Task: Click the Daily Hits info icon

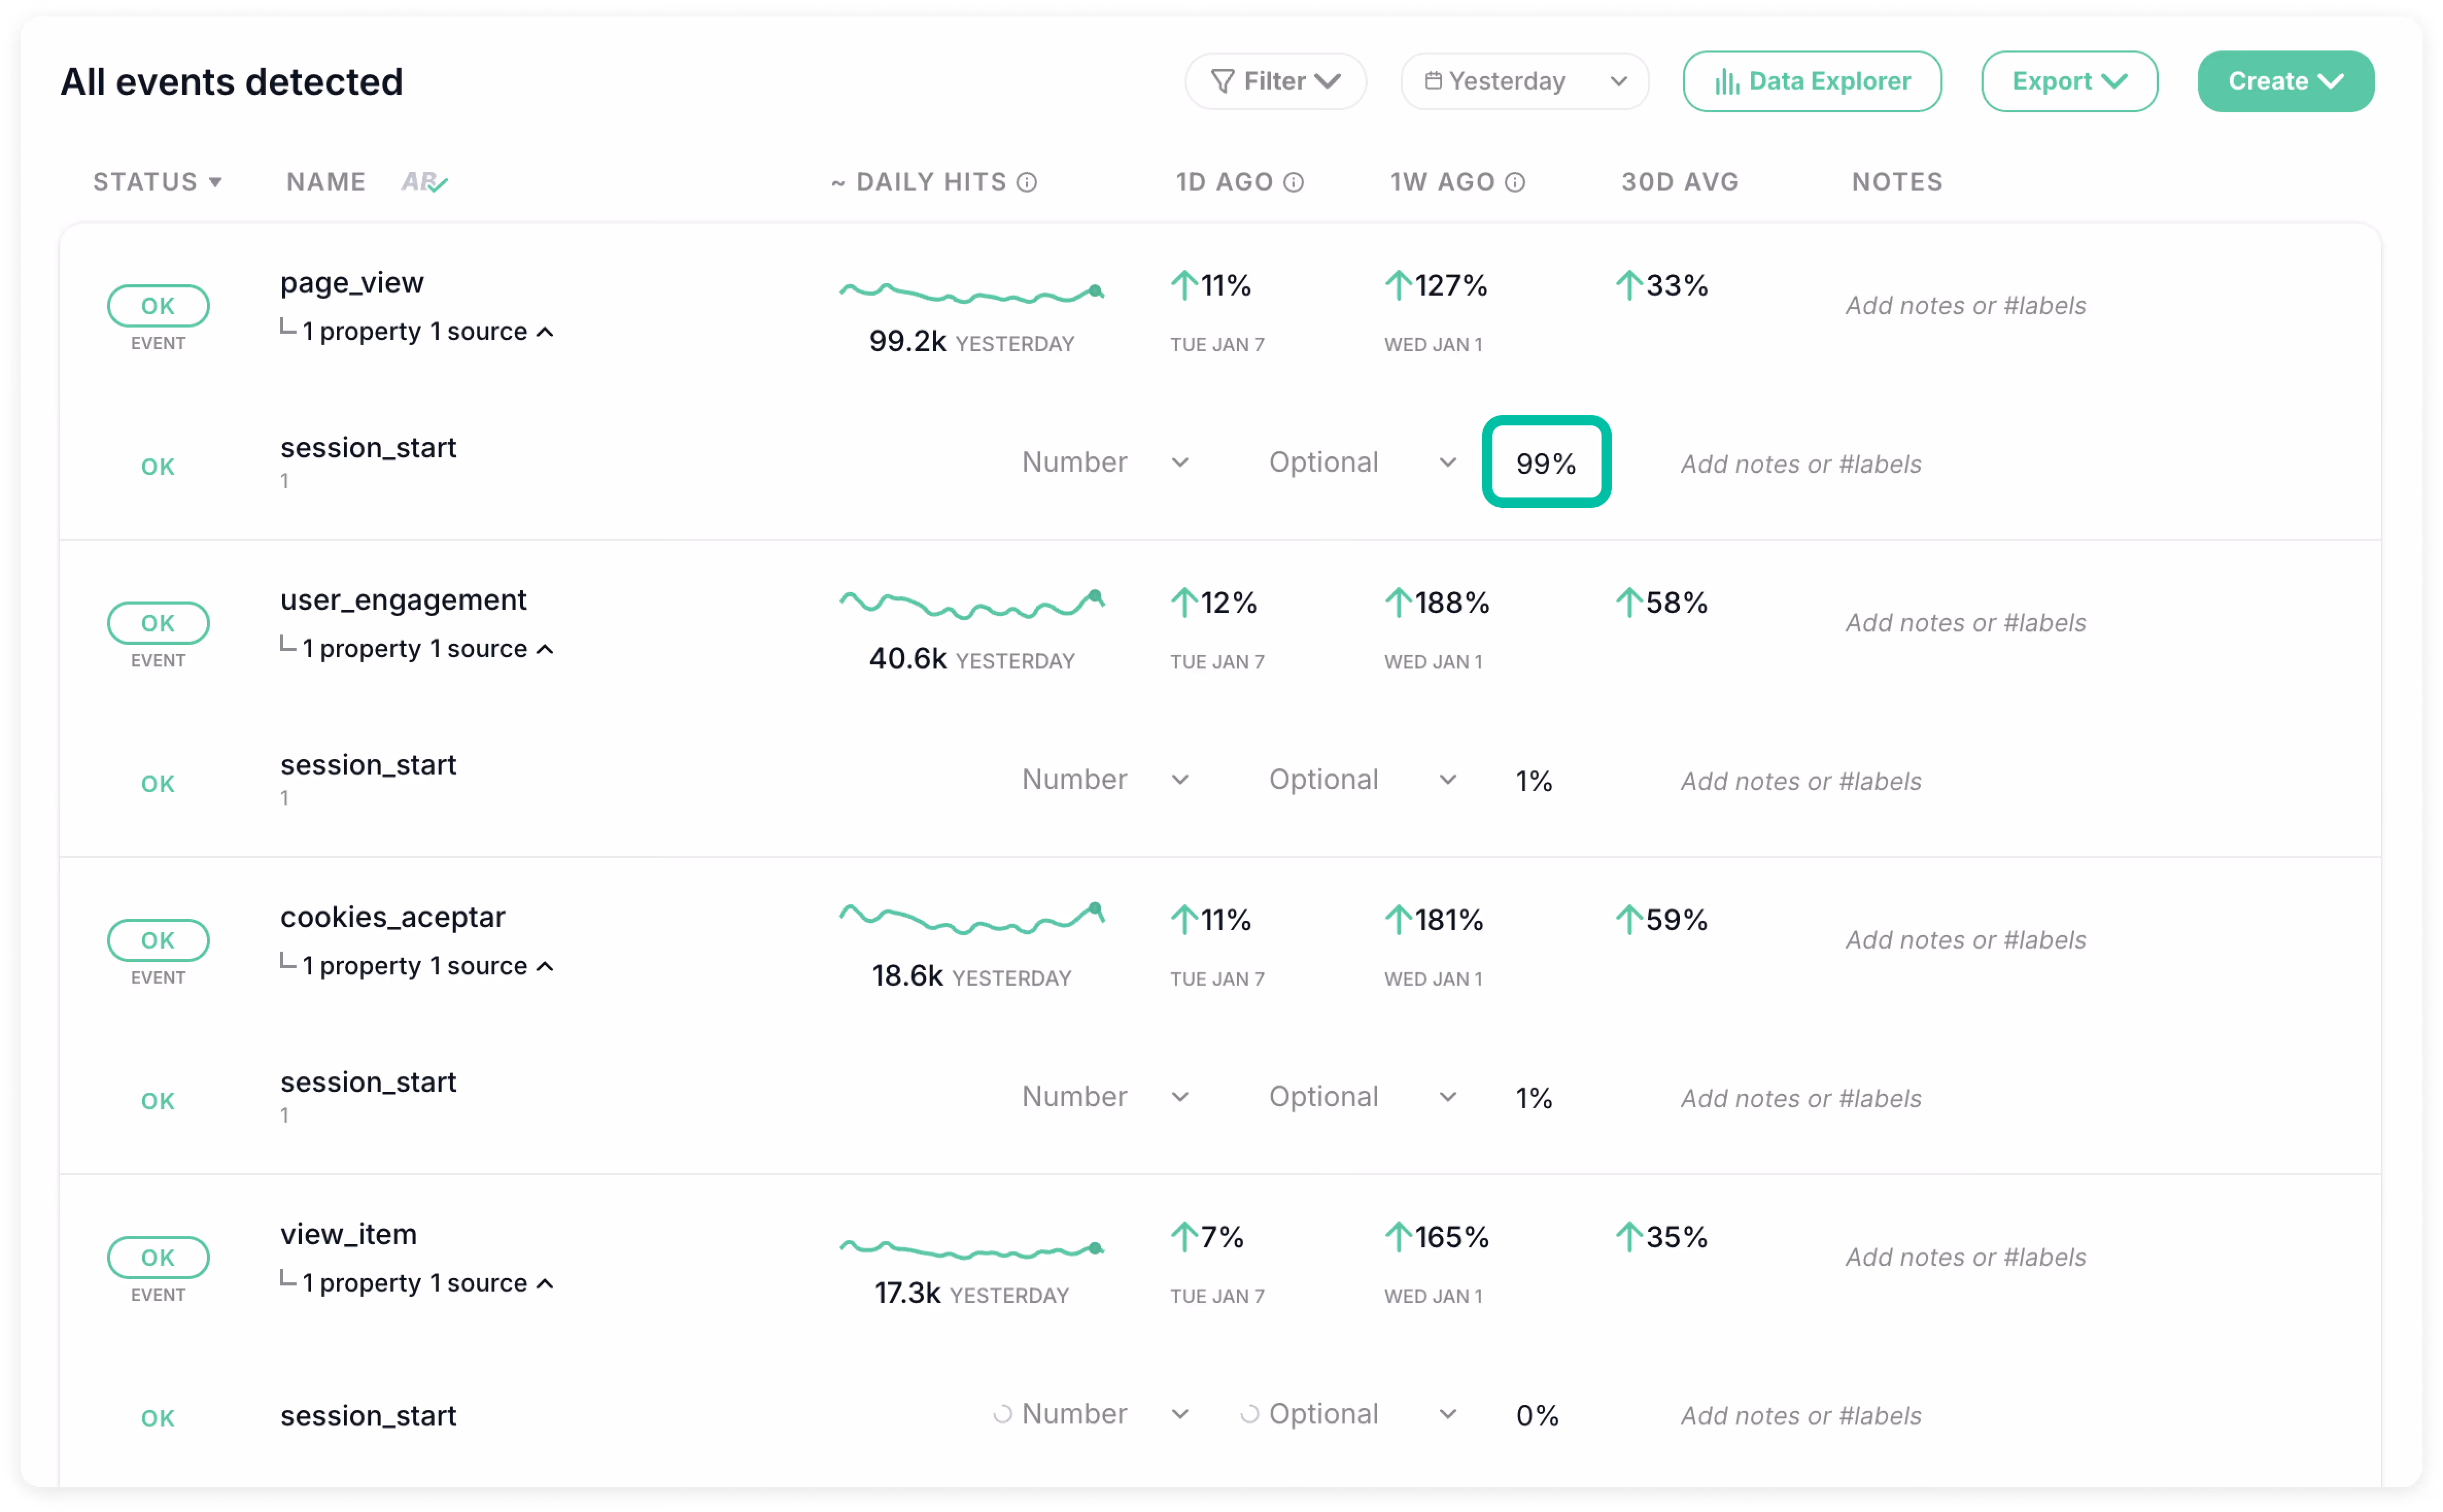Action: (1026, 182)
